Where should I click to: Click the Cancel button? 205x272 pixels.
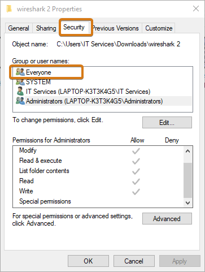pos(134,261)
